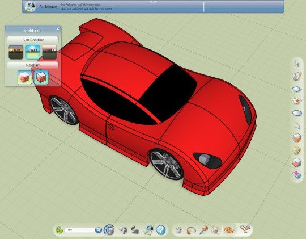Click the Sun Position header
Screen dimensions: 306x239
pos(33,40)
